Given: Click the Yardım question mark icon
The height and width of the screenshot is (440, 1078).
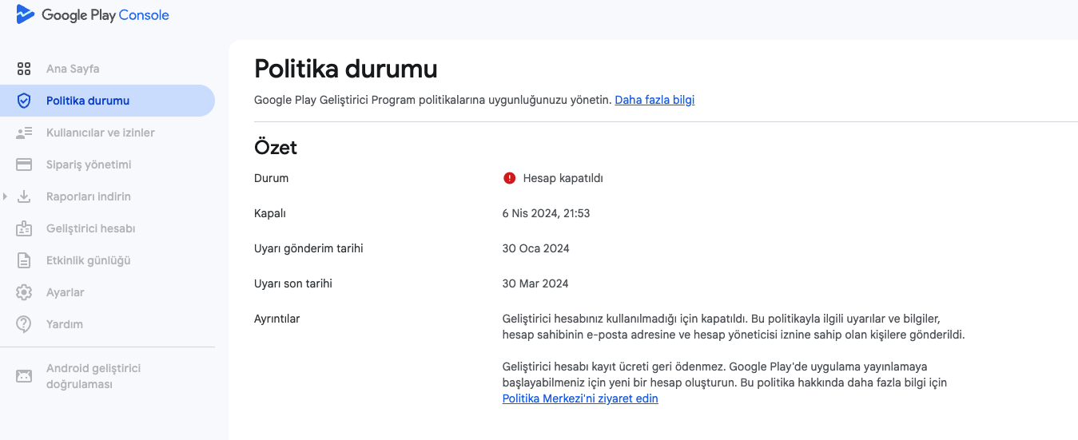Looking at the screenshot, I should (24, 324).
